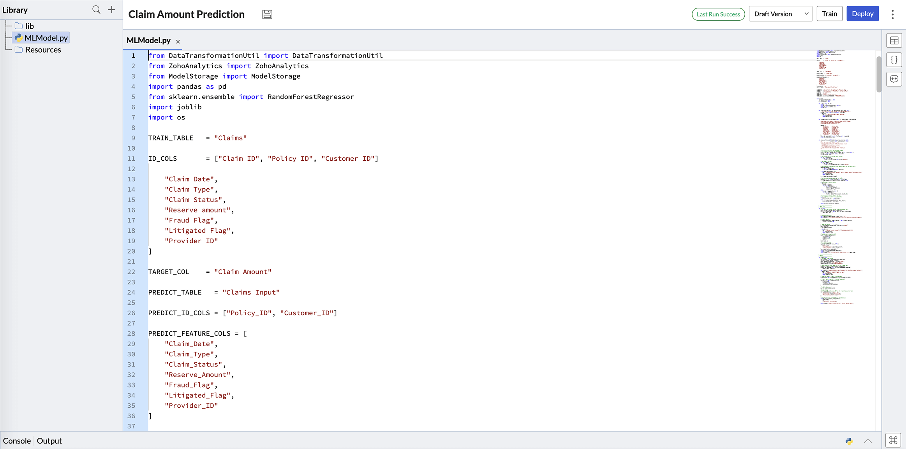Switch to the Console tab
Screen dimensions: 906x449
(x=17, y=441)
